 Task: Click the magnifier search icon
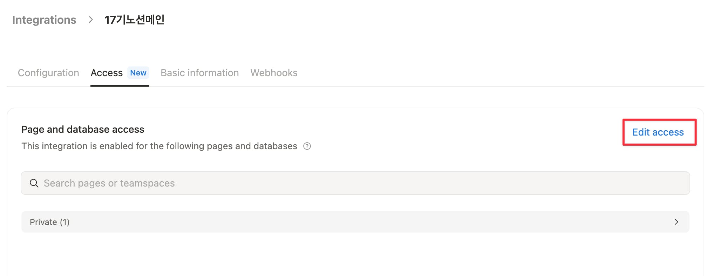[x=34, y=183]
